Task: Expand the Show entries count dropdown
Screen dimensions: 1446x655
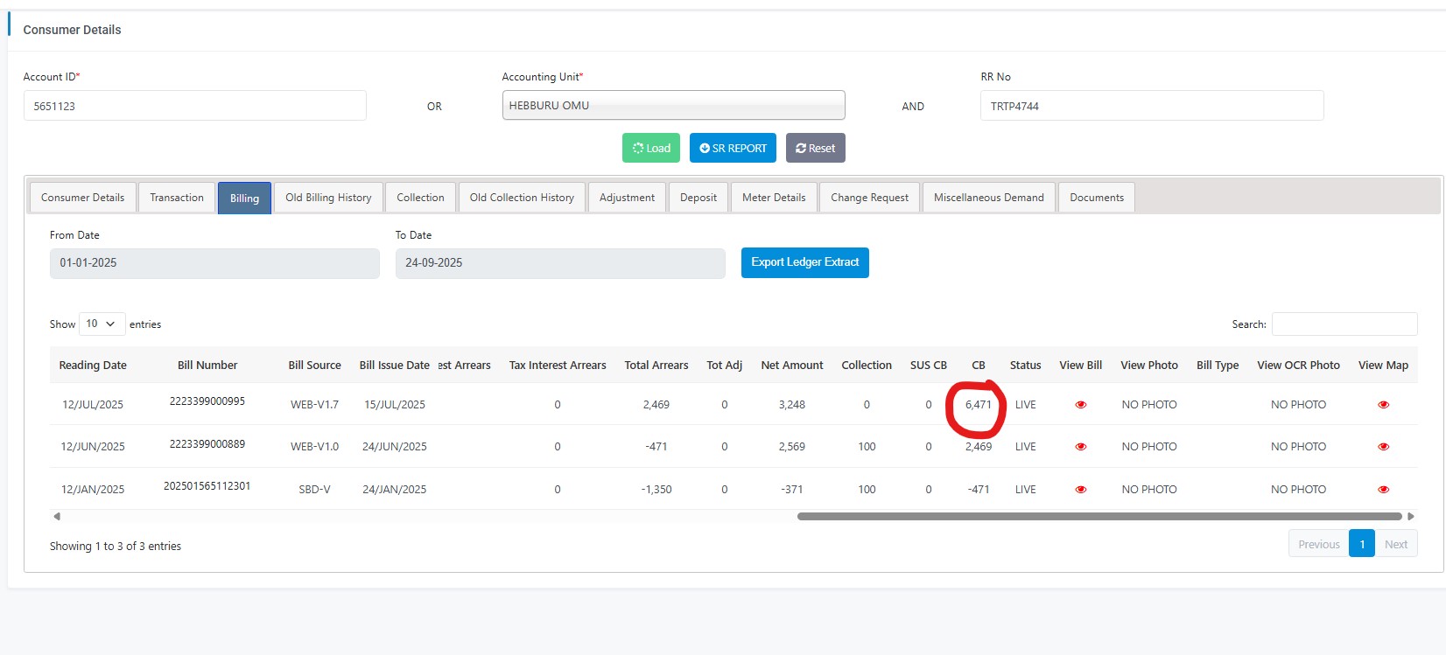Action: click(x=102, y=324)
